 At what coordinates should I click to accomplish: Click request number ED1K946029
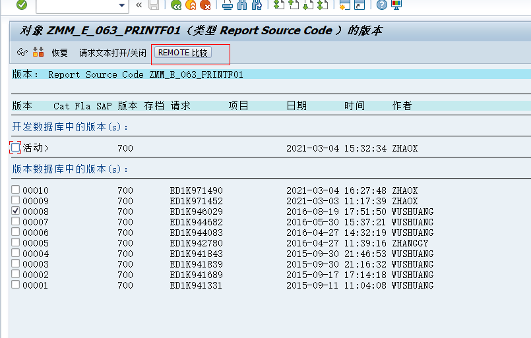tap(197, 211)
